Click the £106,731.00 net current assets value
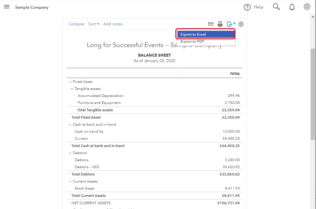Screen dimensions: 316x209 tap(229, 203)
